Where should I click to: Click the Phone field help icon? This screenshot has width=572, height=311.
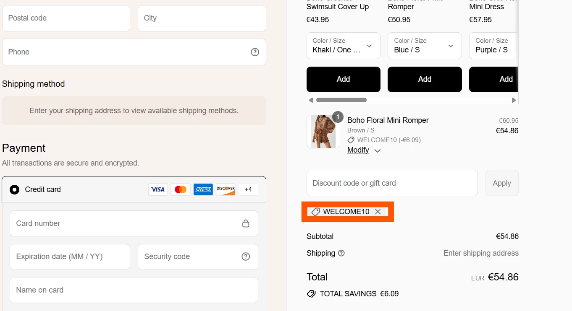[x=255, y=52]
